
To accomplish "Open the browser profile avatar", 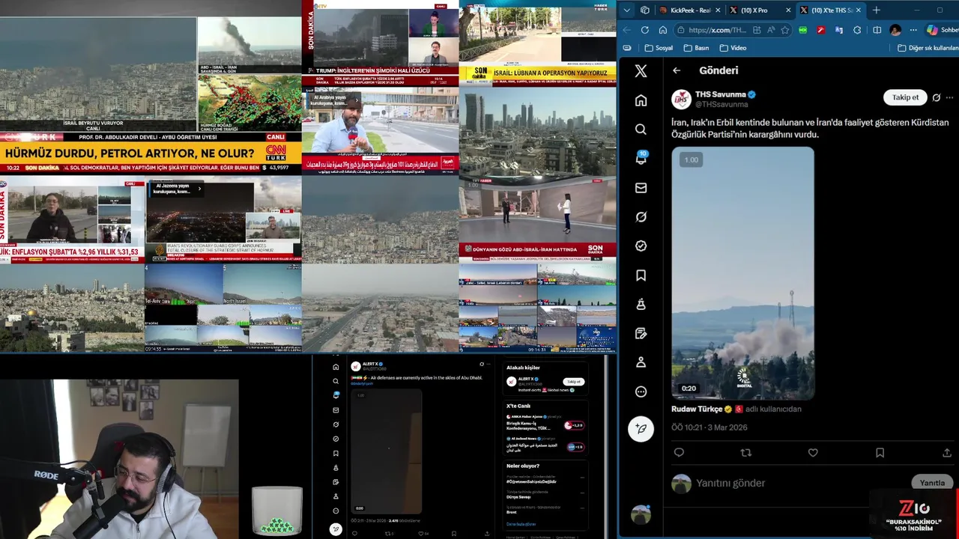I will 895,30.
